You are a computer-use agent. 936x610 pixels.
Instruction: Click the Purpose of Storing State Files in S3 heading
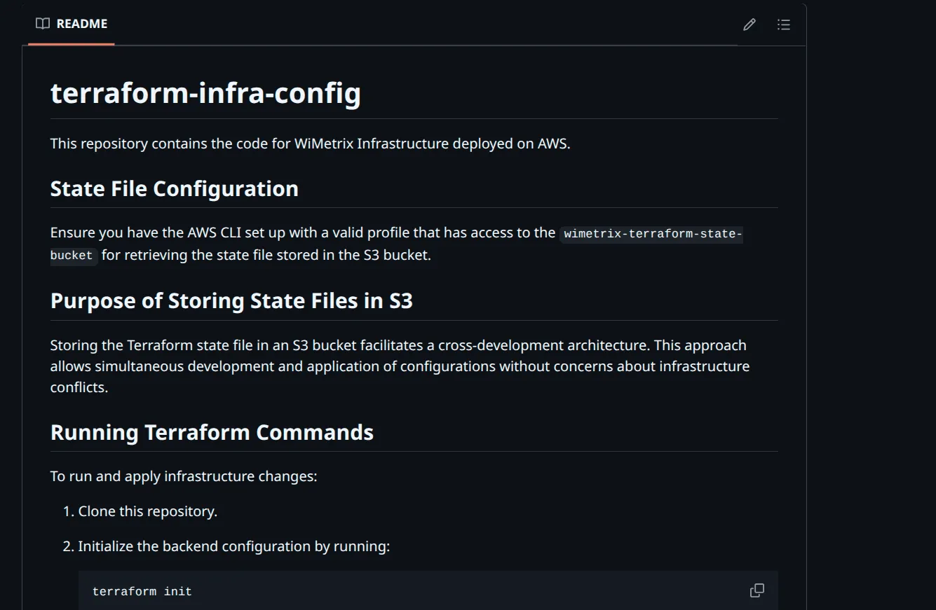coord(231,300)
